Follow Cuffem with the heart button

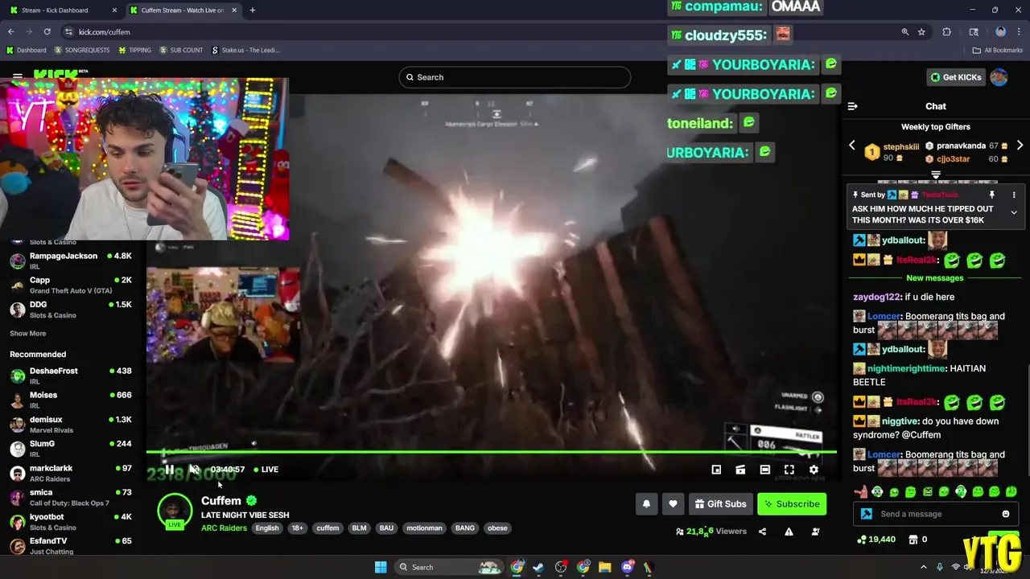[673, 504]
